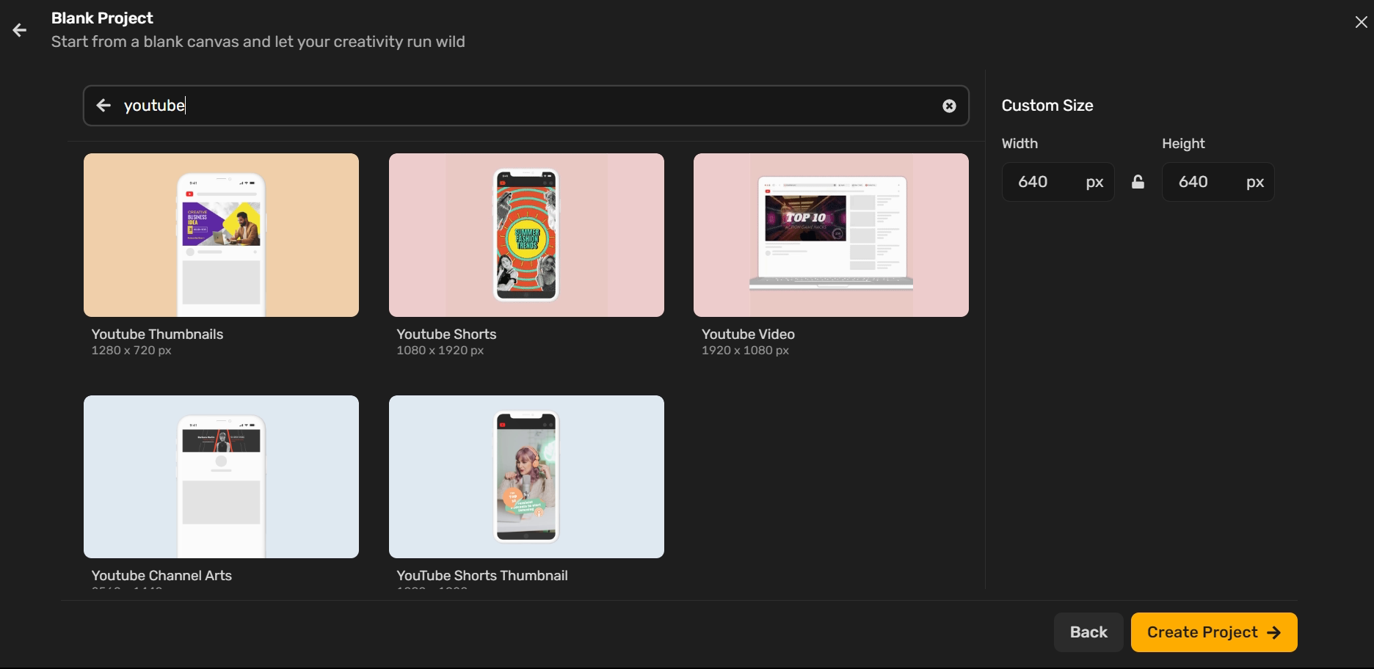Click the arrow icon on Create Project button
This screenshot has width=1374, height=669.
point(1273,632)
